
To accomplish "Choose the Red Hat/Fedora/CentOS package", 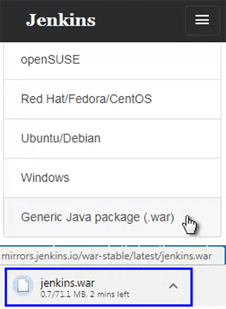I will coord(86,99).
